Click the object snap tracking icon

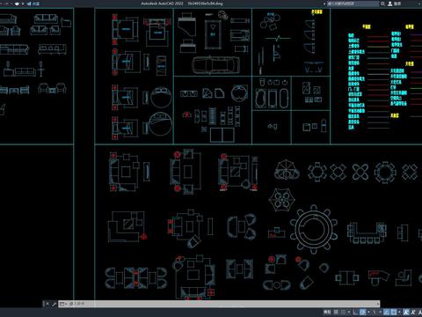pos(387,312)
